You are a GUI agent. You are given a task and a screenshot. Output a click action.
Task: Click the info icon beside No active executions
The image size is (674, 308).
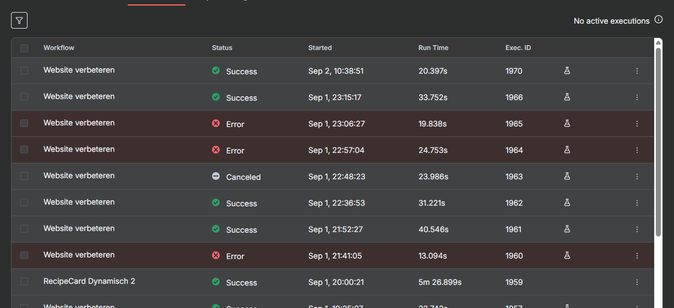(659, 20)
